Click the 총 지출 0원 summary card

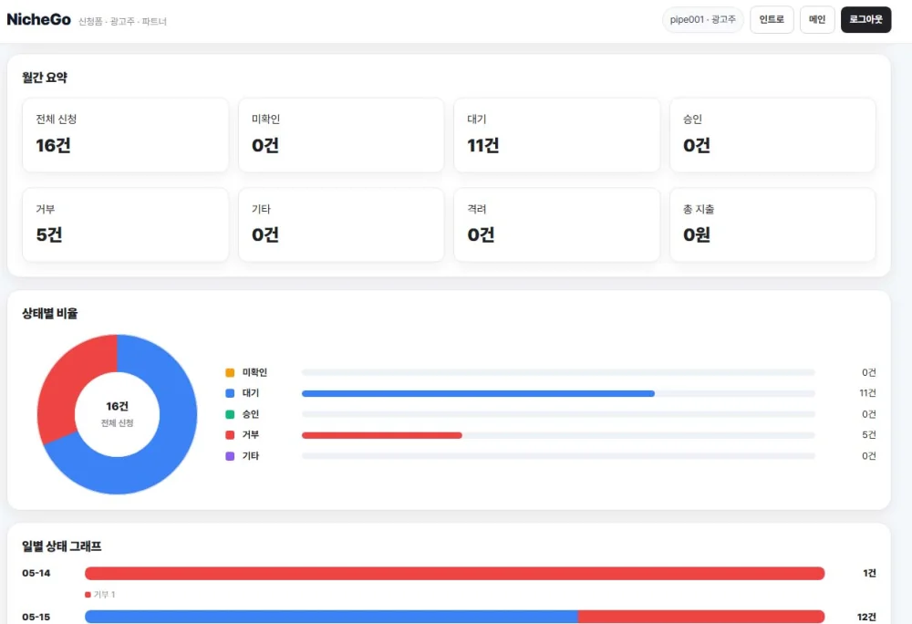pos(772,224)
